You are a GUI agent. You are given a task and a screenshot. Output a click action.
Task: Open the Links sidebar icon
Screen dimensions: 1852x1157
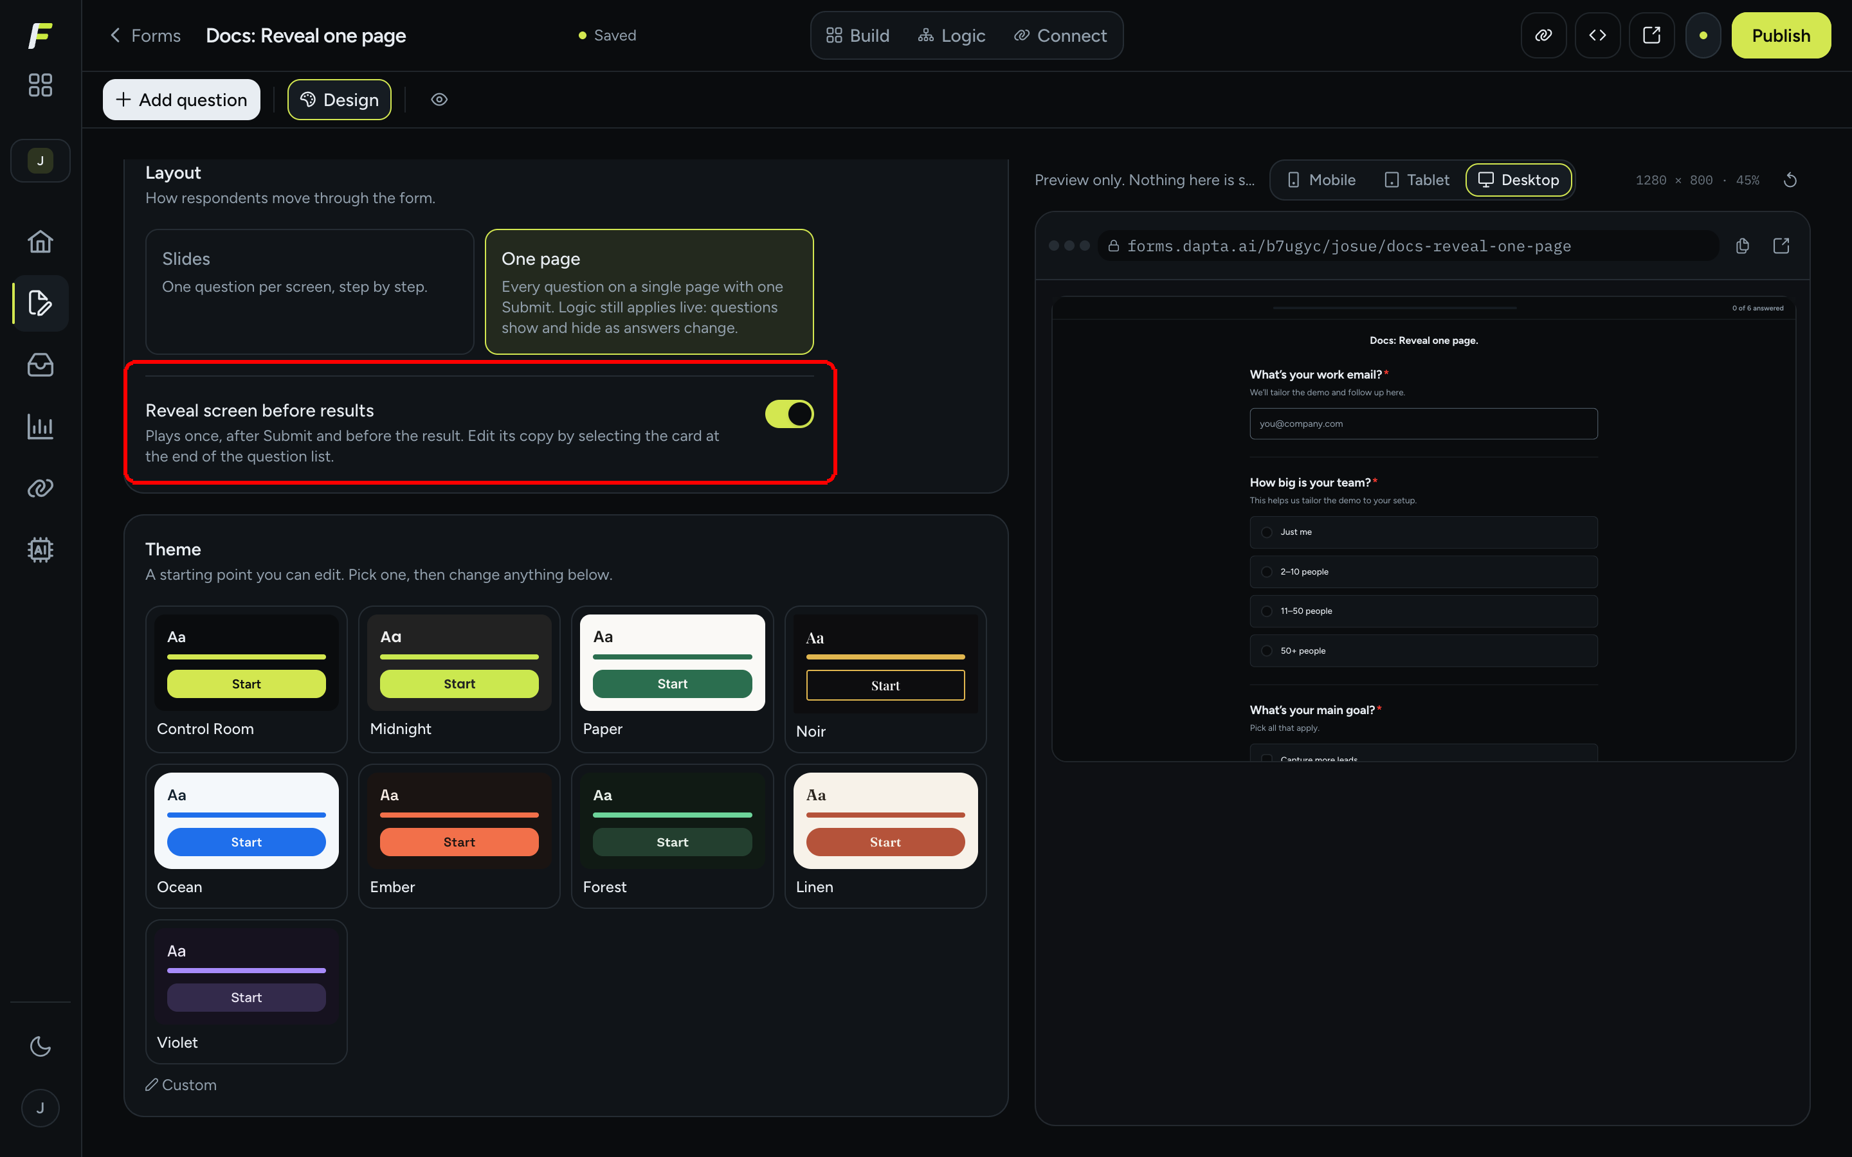(x=40, y=489)
